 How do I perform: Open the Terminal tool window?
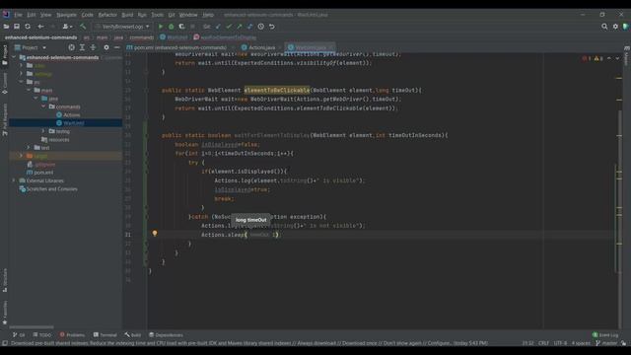click(105, 335)
